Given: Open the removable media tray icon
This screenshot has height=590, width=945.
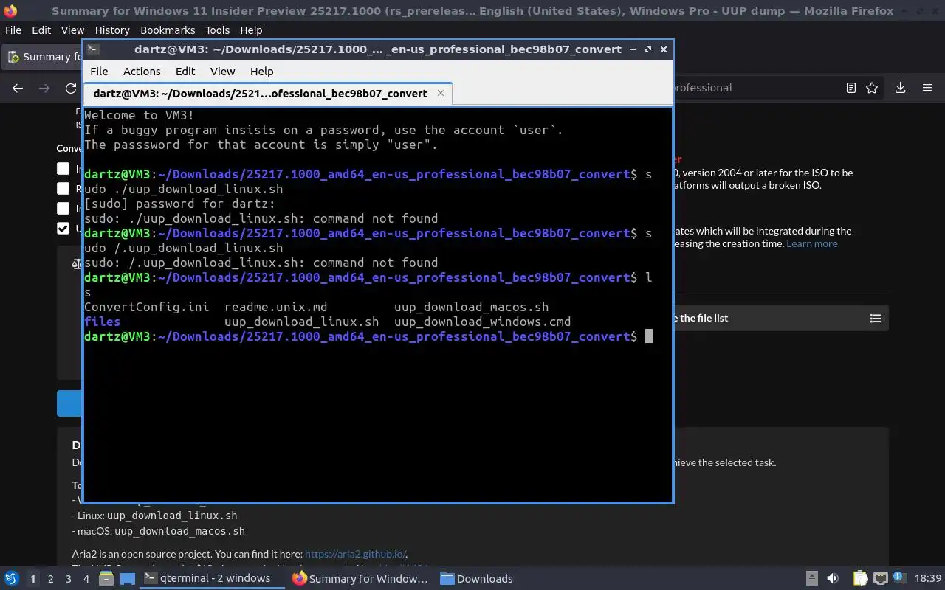Looking at the screenshot, I should (811, 578).
